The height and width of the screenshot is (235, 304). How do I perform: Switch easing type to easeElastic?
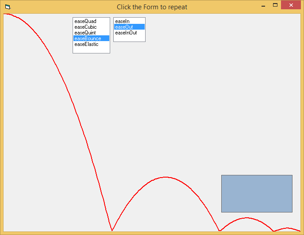pos(86,44)
